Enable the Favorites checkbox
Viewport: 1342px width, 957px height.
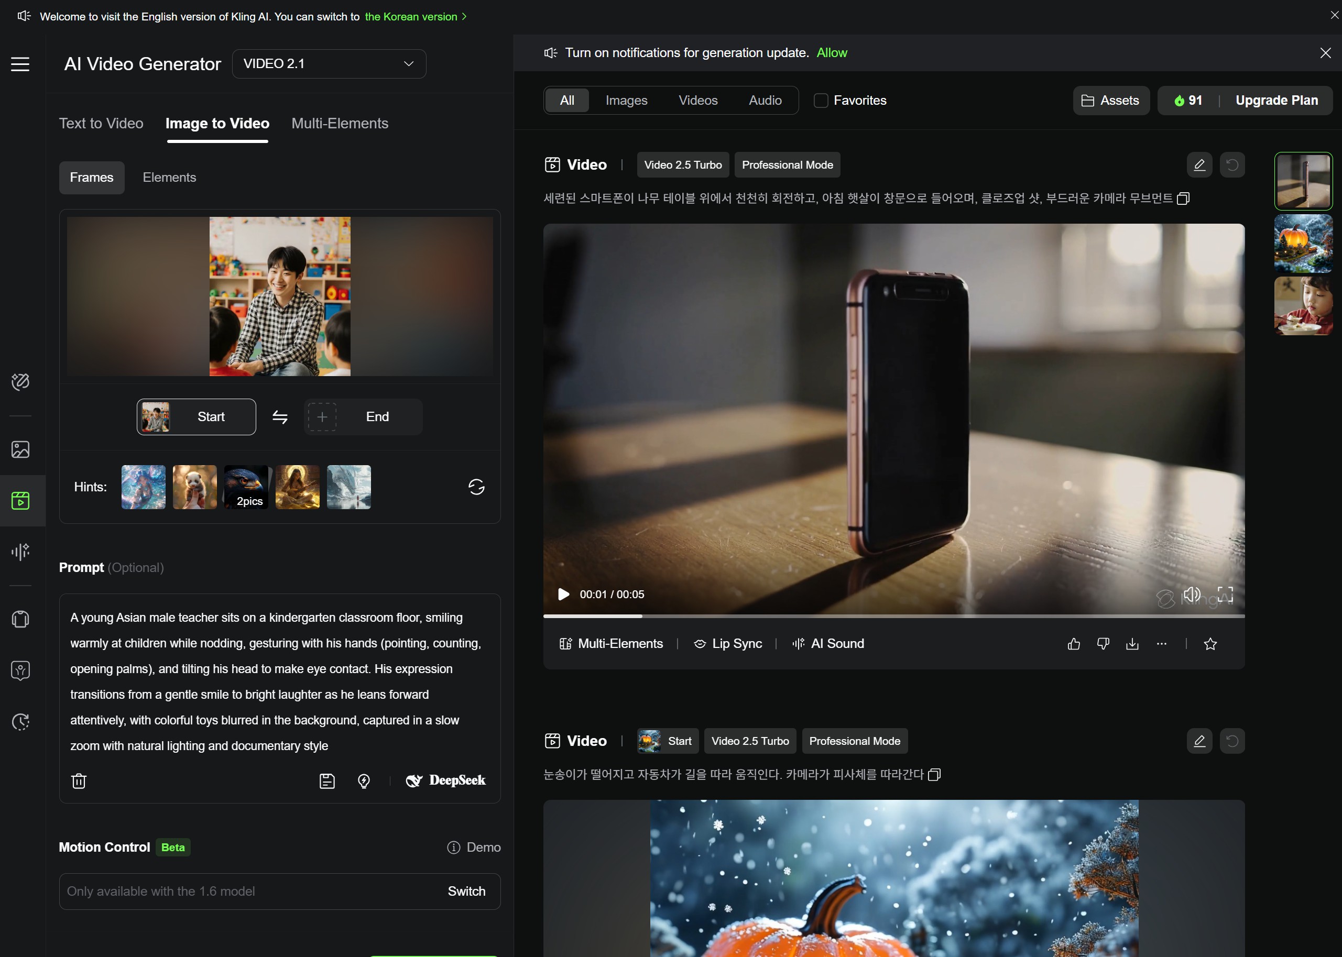click(x=821, y=101)
